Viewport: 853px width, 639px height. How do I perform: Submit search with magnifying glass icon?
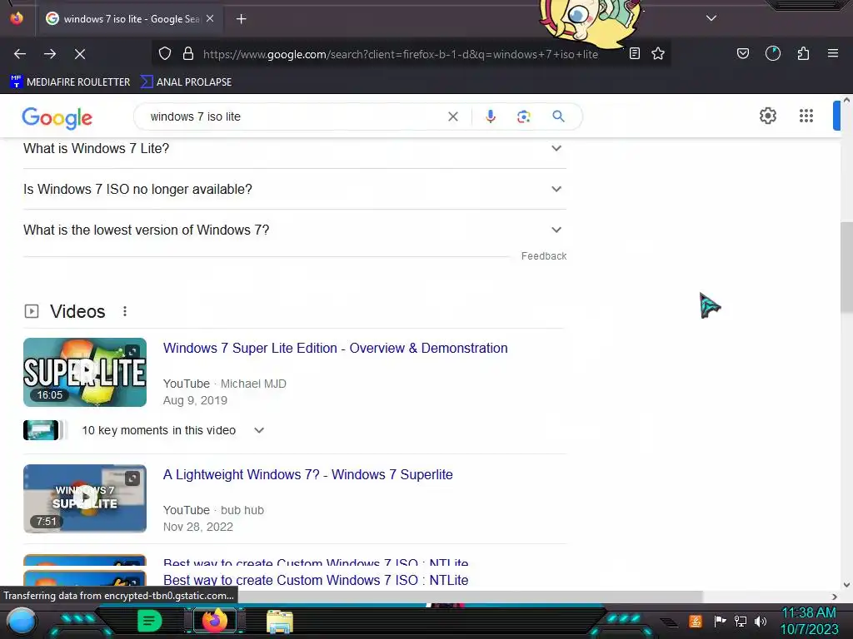click(x=558, y=116)
